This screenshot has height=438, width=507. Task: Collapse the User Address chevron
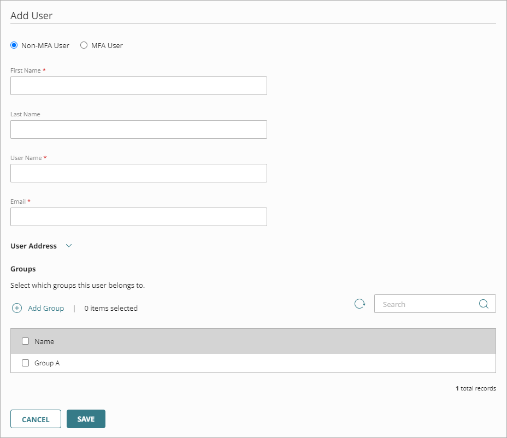pos(68,246)
